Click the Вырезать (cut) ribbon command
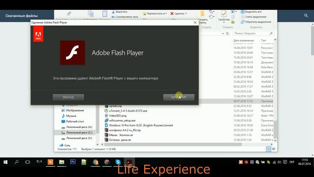This screenshot has height=177, width=314. (x=120, y=12)
